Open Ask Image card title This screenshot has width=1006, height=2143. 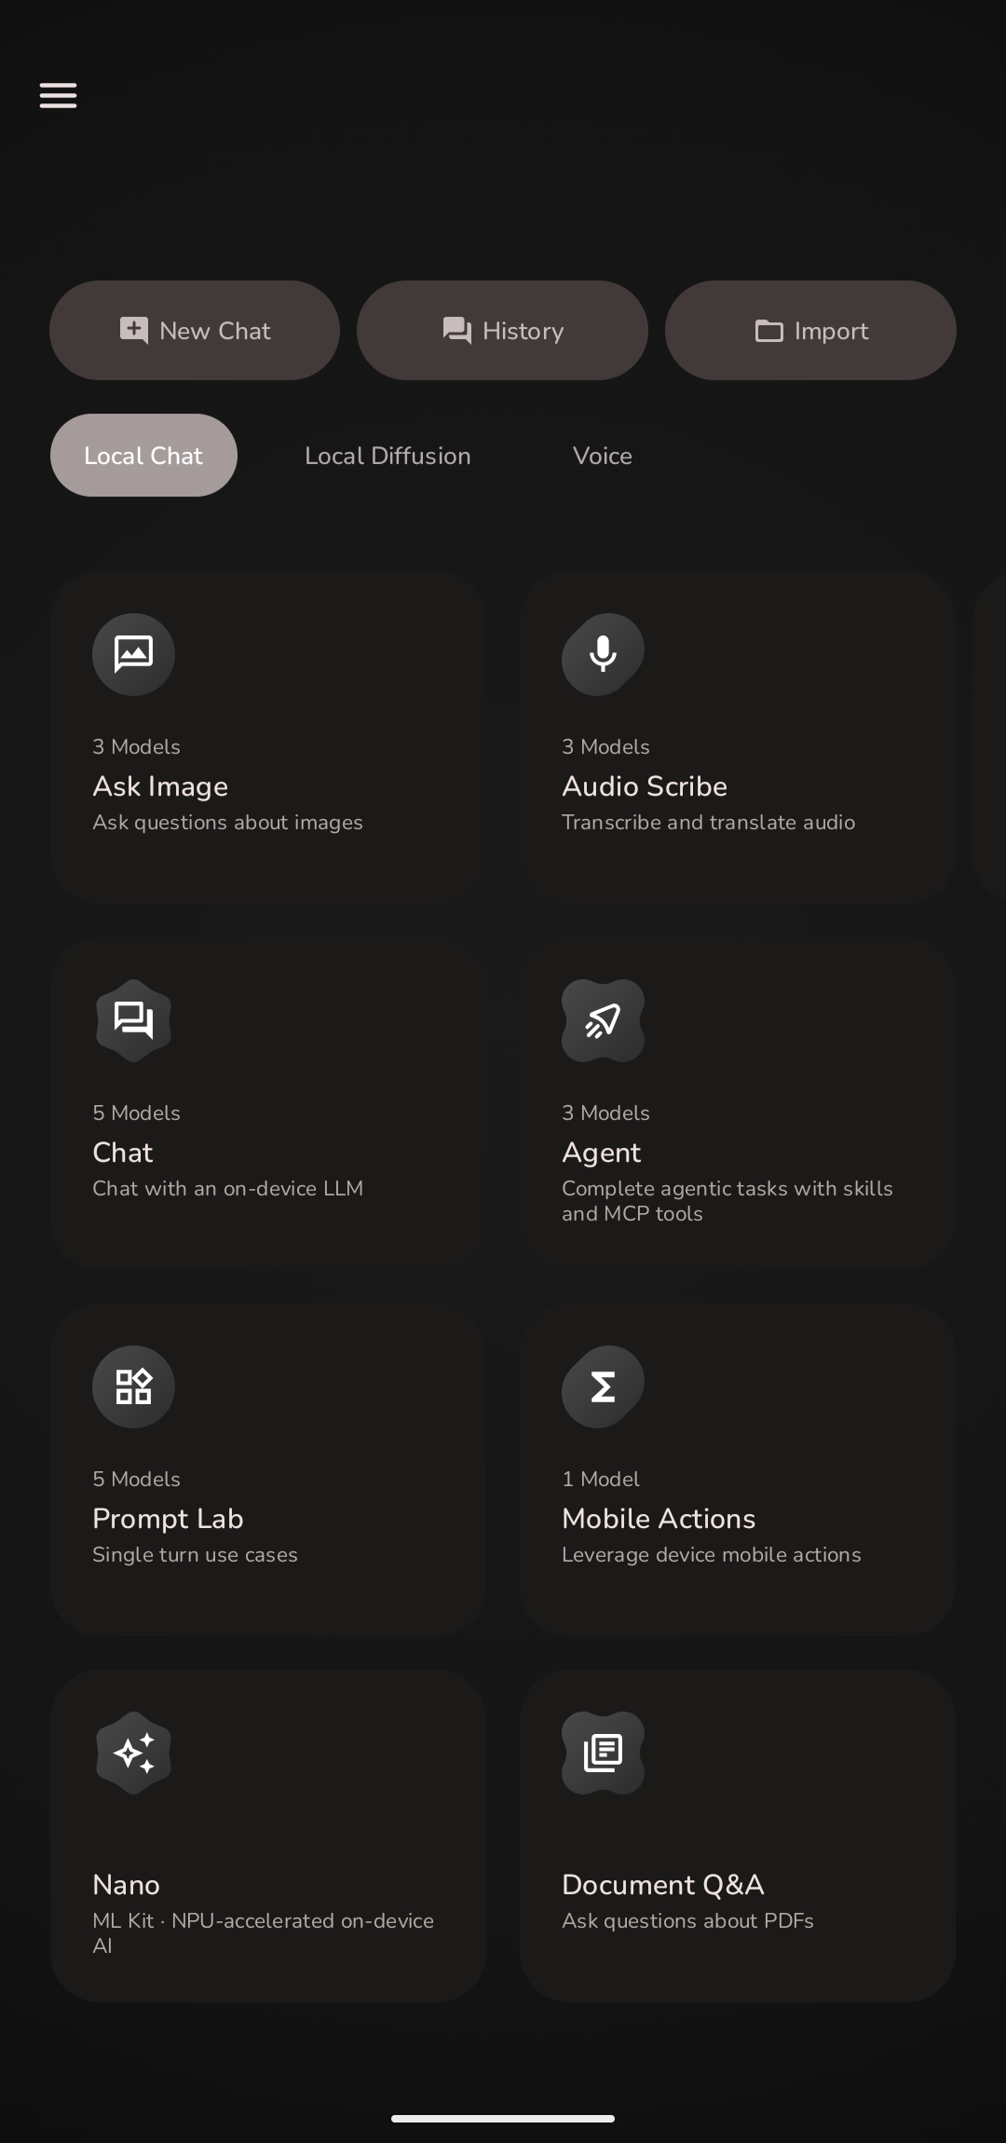(x=160, y=786)
